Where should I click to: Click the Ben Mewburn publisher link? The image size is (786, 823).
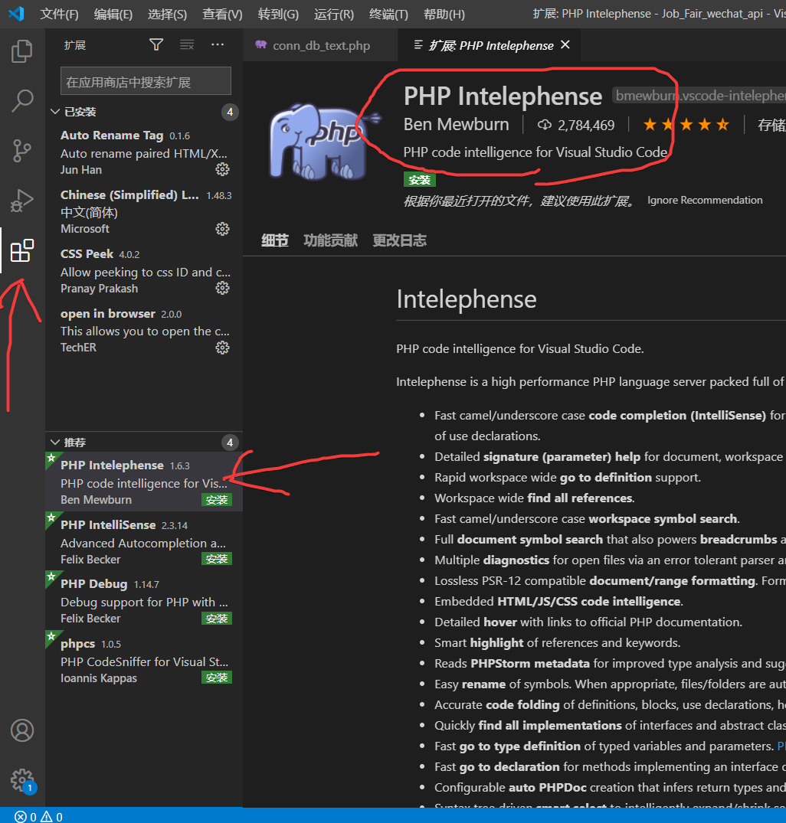click(457, 124)
